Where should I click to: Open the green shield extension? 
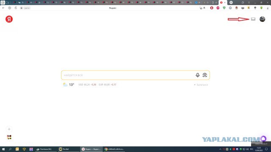(224, 8)
